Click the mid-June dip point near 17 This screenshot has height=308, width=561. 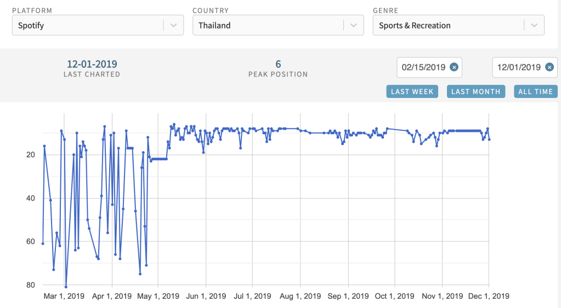(240, 148)
